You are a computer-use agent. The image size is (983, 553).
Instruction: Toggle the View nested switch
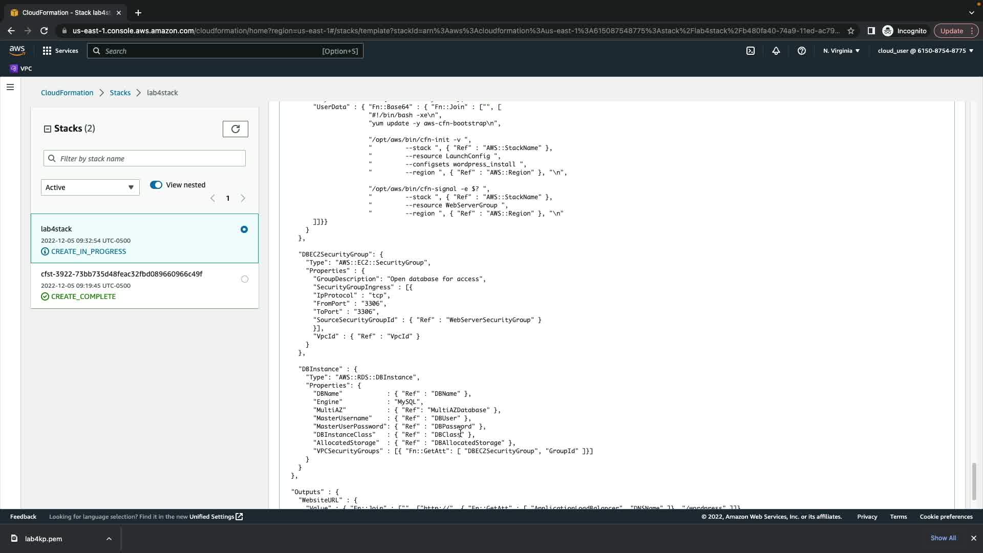click(x=156, y=185)
